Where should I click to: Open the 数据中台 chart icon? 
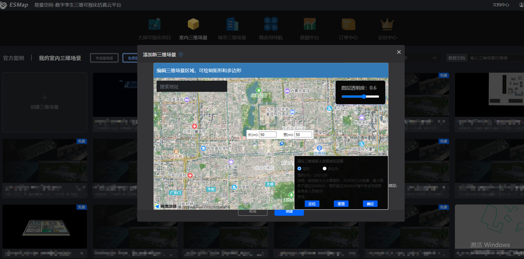coord(310,24)
